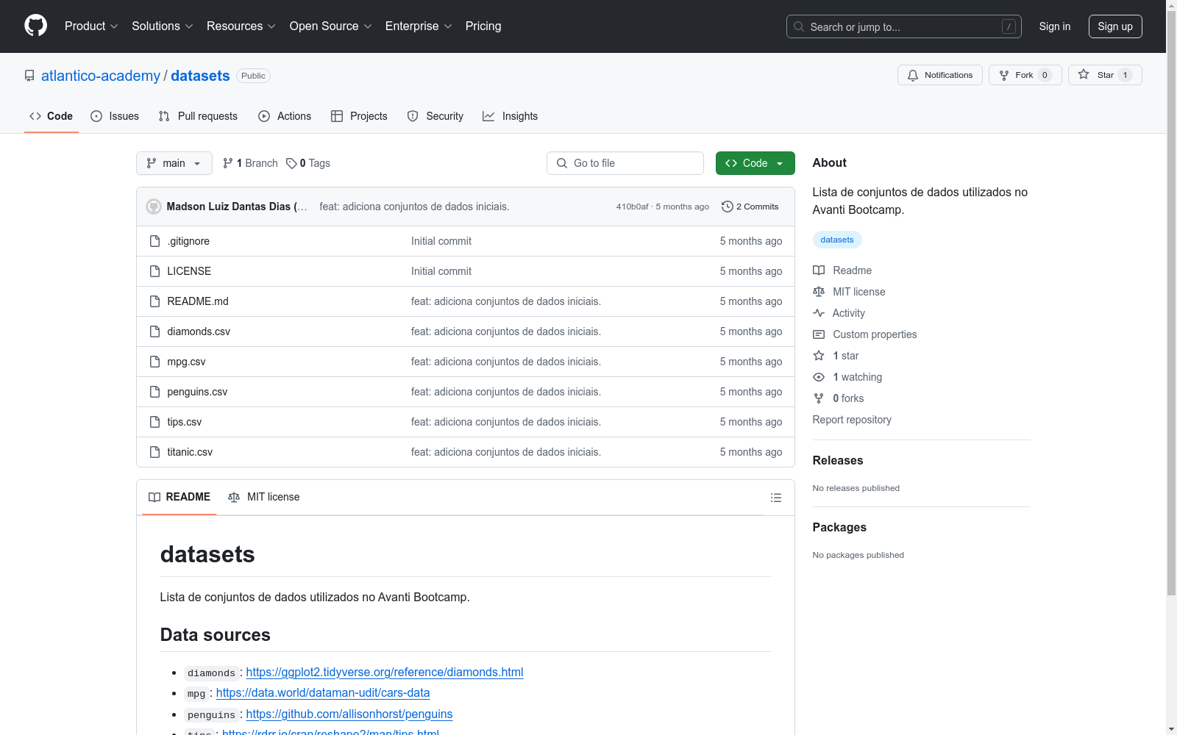The height and width of the screenshot is (735, 1177).
Task: Click the scale icon beside MIT license in About
Action: click(819, 292)
